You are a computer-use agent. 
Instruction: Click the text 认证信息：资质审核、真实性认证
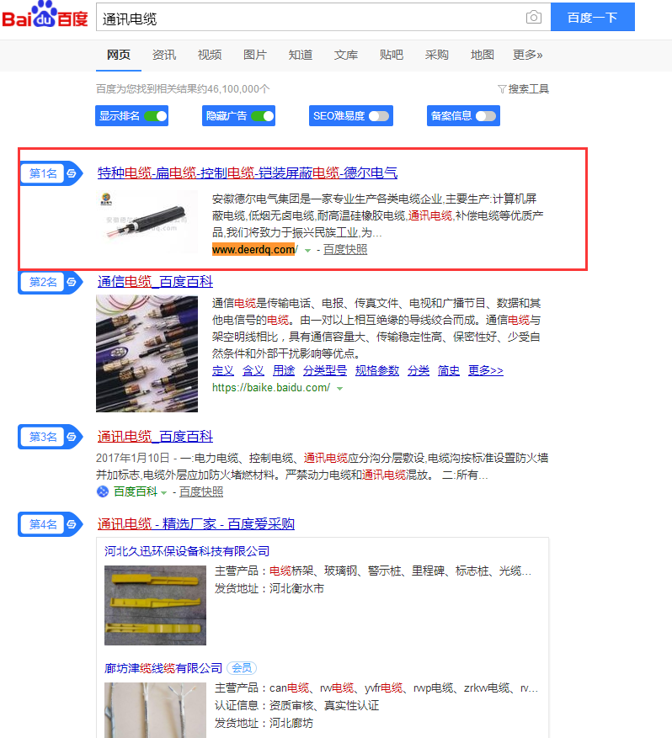[x=296, y=705]
